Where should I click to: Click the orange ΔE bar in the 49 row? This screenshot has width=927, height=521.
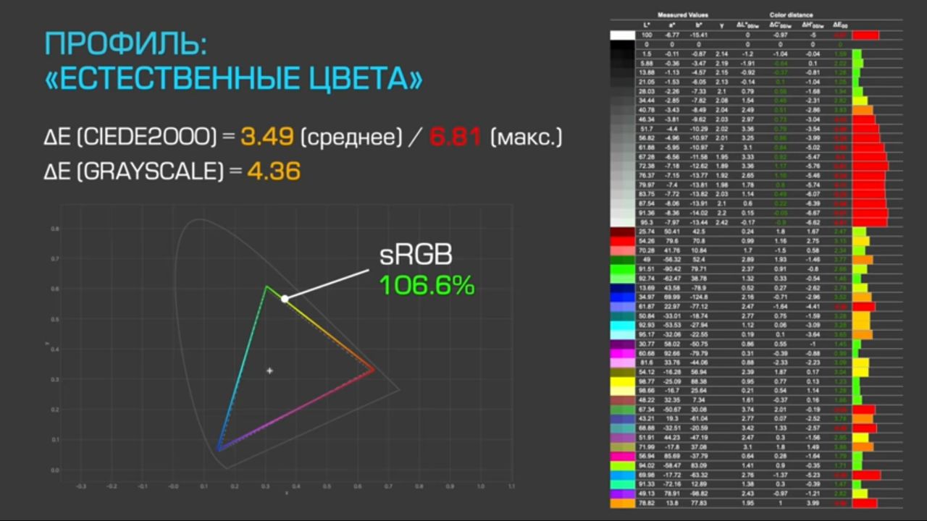click(863, 259)
